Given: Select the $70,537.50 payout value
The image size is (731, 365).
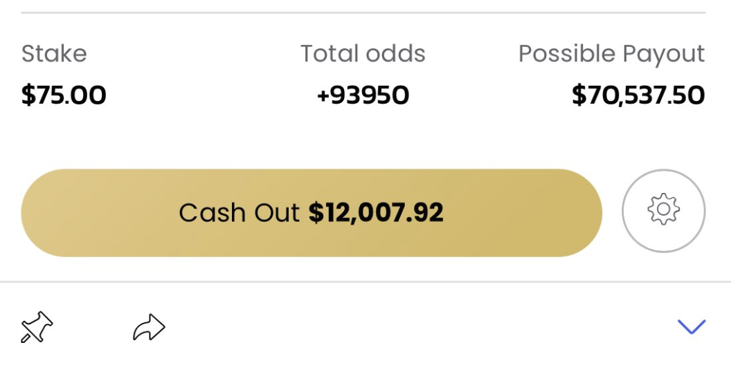Looking at the screenshot, I should click(638, 95).
